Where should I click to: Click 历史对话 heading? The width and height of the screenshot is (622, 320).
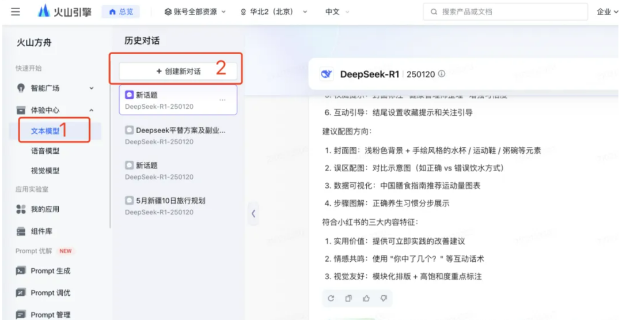point(142,40)
